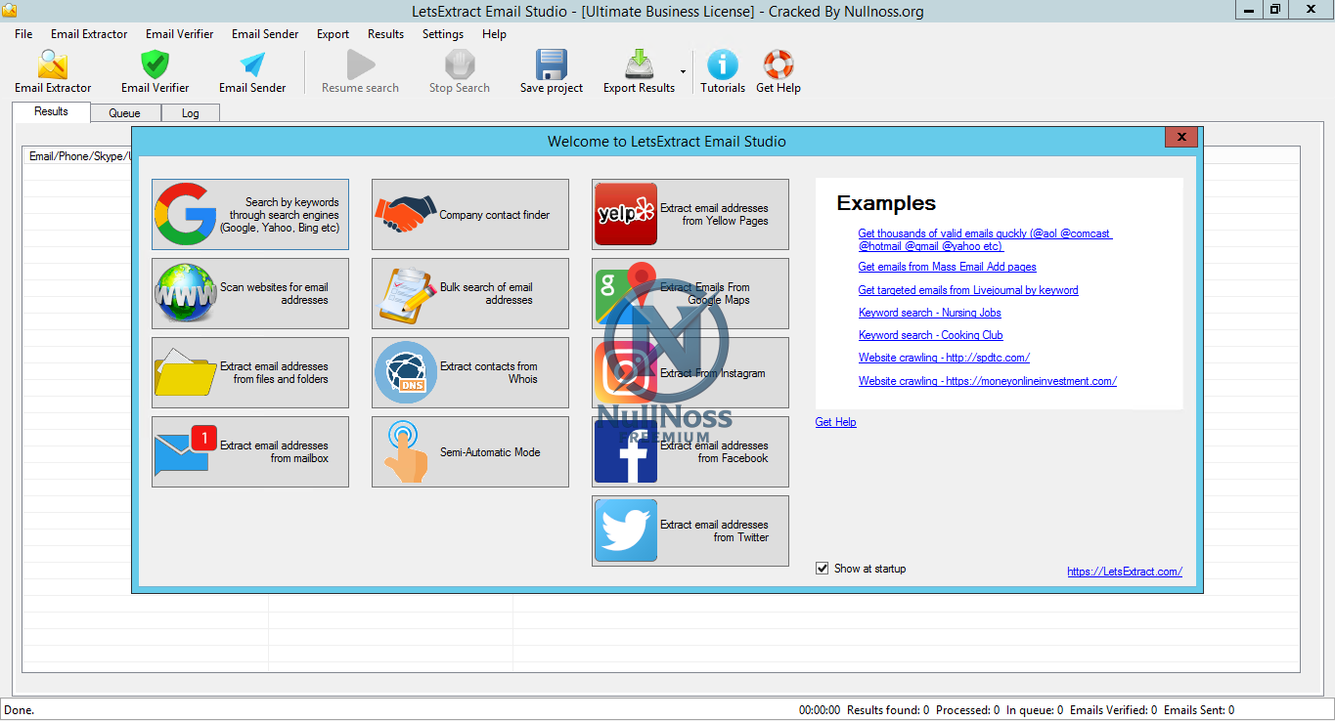
Task: Click the Save project icon
Action: click(550, 71)
